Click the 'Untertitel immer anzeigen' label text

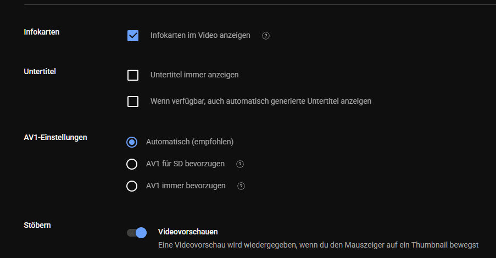click(194, 75)
